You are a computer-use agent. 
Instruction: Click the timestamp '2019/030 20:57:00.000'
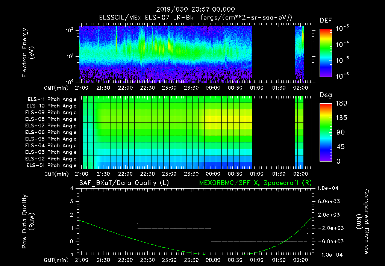point(196,9)
